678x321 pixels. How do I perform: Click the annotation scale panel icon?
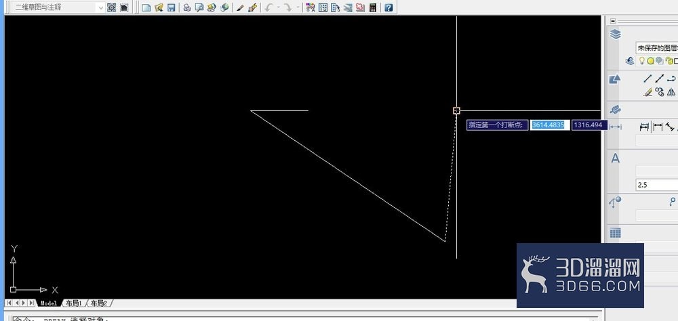pos(615,109)
